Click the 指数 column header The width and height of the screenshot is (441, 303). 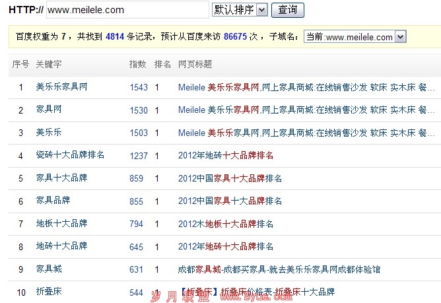[137, 65]
